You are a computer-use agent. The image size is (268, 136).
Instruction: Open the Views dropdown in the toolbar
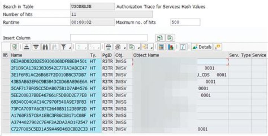click(x=120, y=47)
